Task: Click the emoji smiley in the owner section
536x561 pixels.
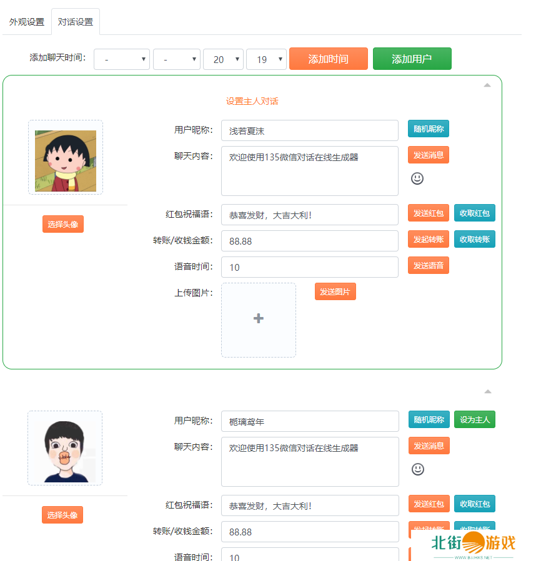Action: point(417,178)
